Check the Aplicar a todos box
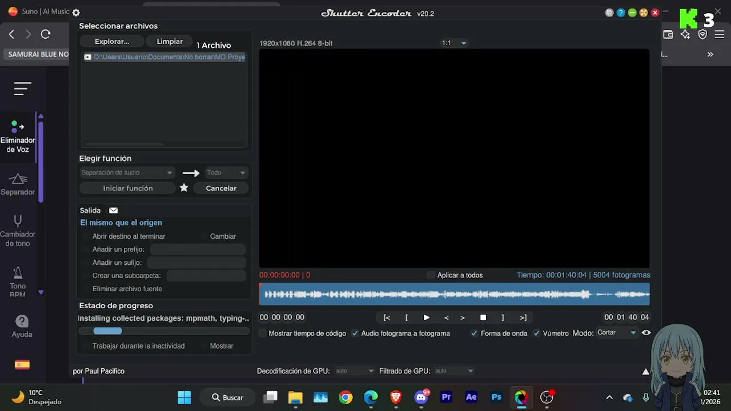The height and width of the screenshot is (411, 731). point(431,275)
